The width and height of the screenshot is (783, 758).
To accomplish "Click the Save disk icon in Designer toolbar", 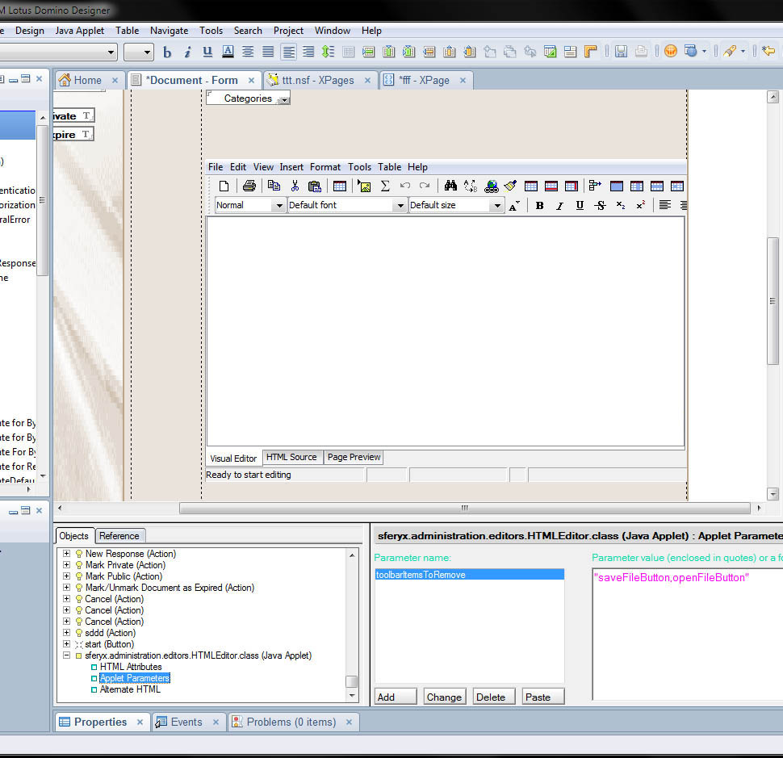I will coord(621,52).
